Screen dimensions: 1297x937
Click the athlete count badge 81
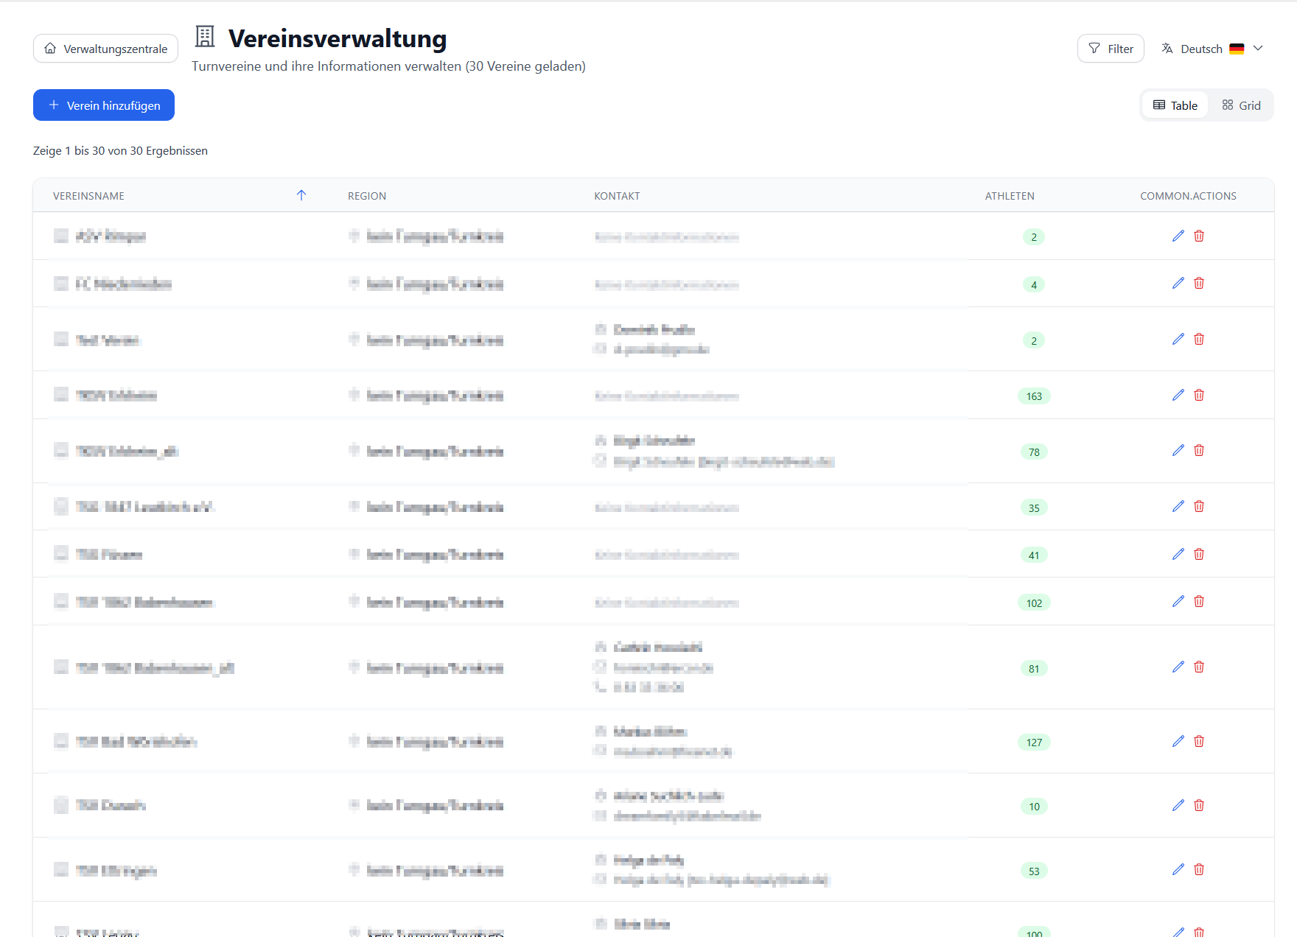point(1034,669)
